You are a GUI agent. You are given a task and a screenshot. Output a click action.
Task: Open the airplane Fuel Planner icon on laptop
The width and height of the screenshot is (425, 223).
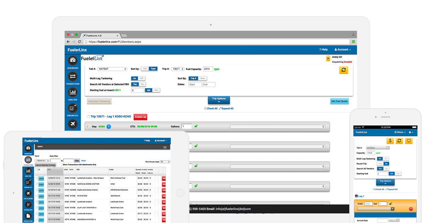tap(73, 124)
